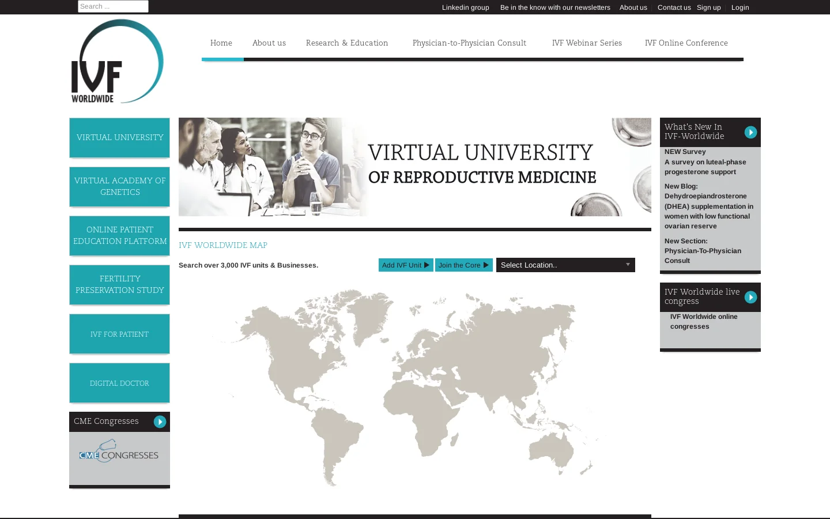This screenshot has width=830, height=519.
Task: Open the Home menu item
Action: click(x=221, y=43)
